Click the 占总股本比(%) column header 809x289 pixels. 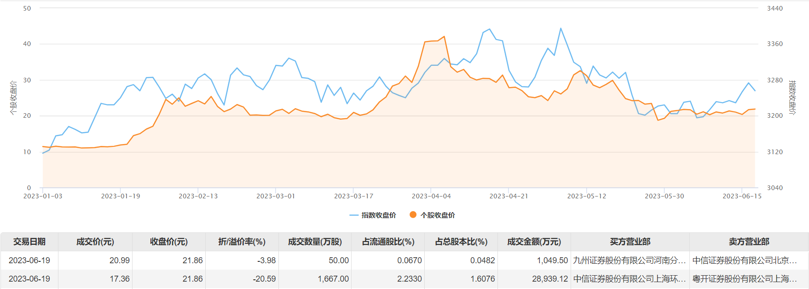click(462, 242)
